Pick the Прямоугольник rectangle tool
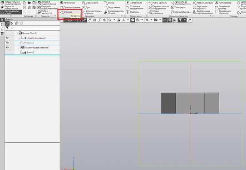 (x=70, y=7)
